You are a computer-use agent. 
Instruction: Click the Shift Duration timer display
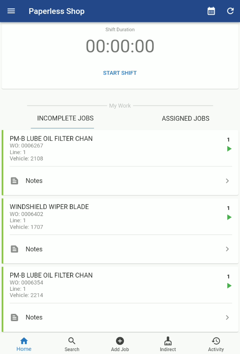[x=120, y=46]
